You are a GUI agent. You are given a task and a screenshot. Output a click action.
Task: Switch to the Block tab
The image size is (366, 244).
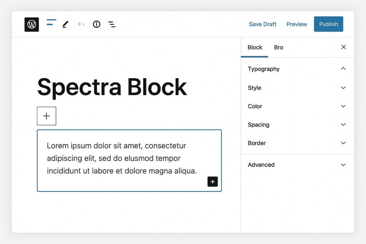pyautogui.click(x=255, y=48)
